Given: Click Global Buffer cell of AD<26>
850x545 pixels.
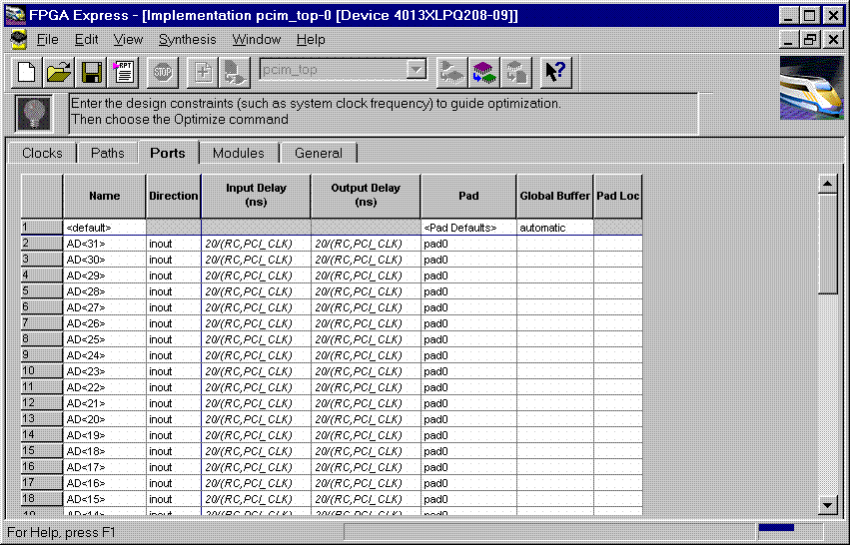Looking at the screenshot, I should pos(554,323).
